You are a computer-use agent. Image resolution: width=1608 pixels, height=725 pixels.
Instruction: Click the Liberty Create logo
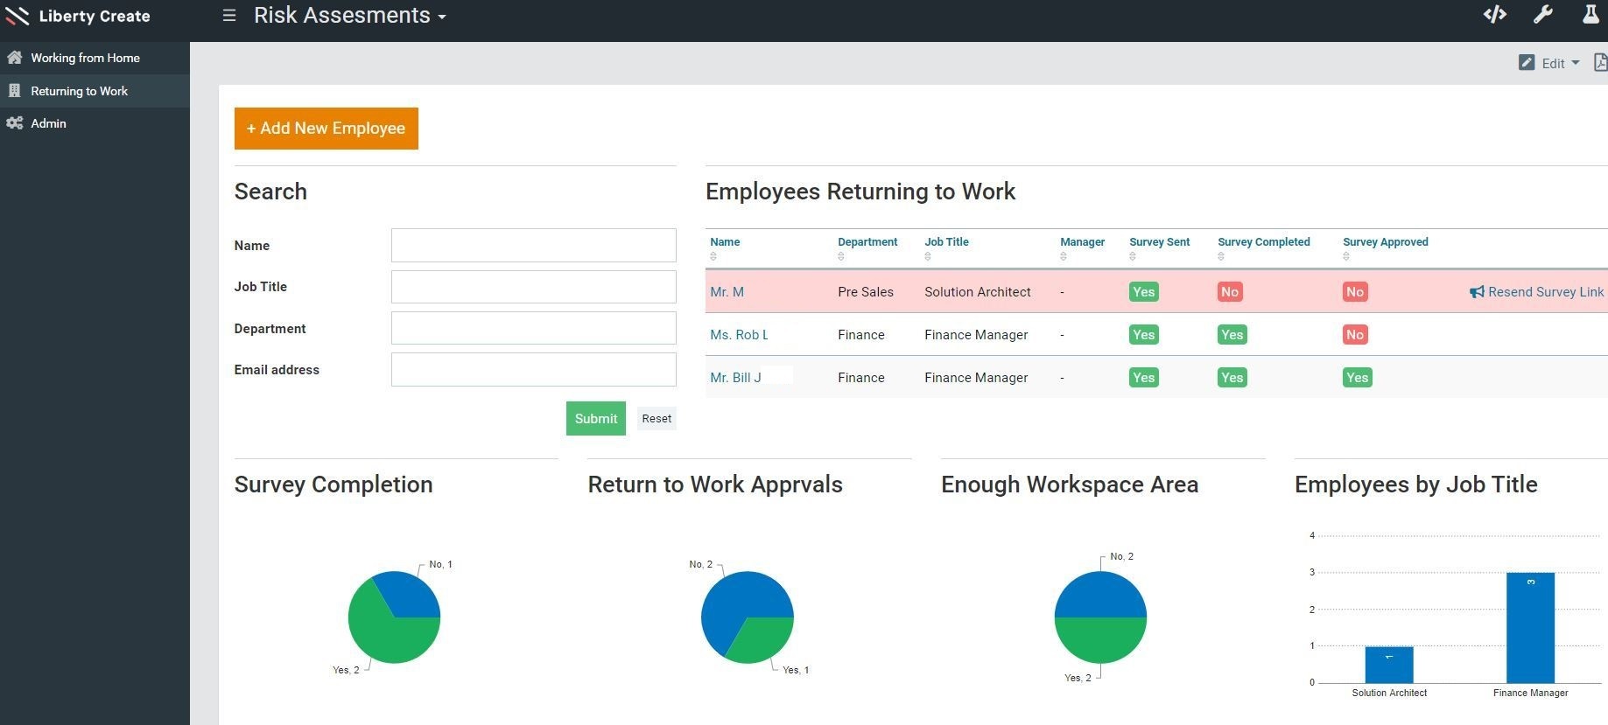point(79,16)
